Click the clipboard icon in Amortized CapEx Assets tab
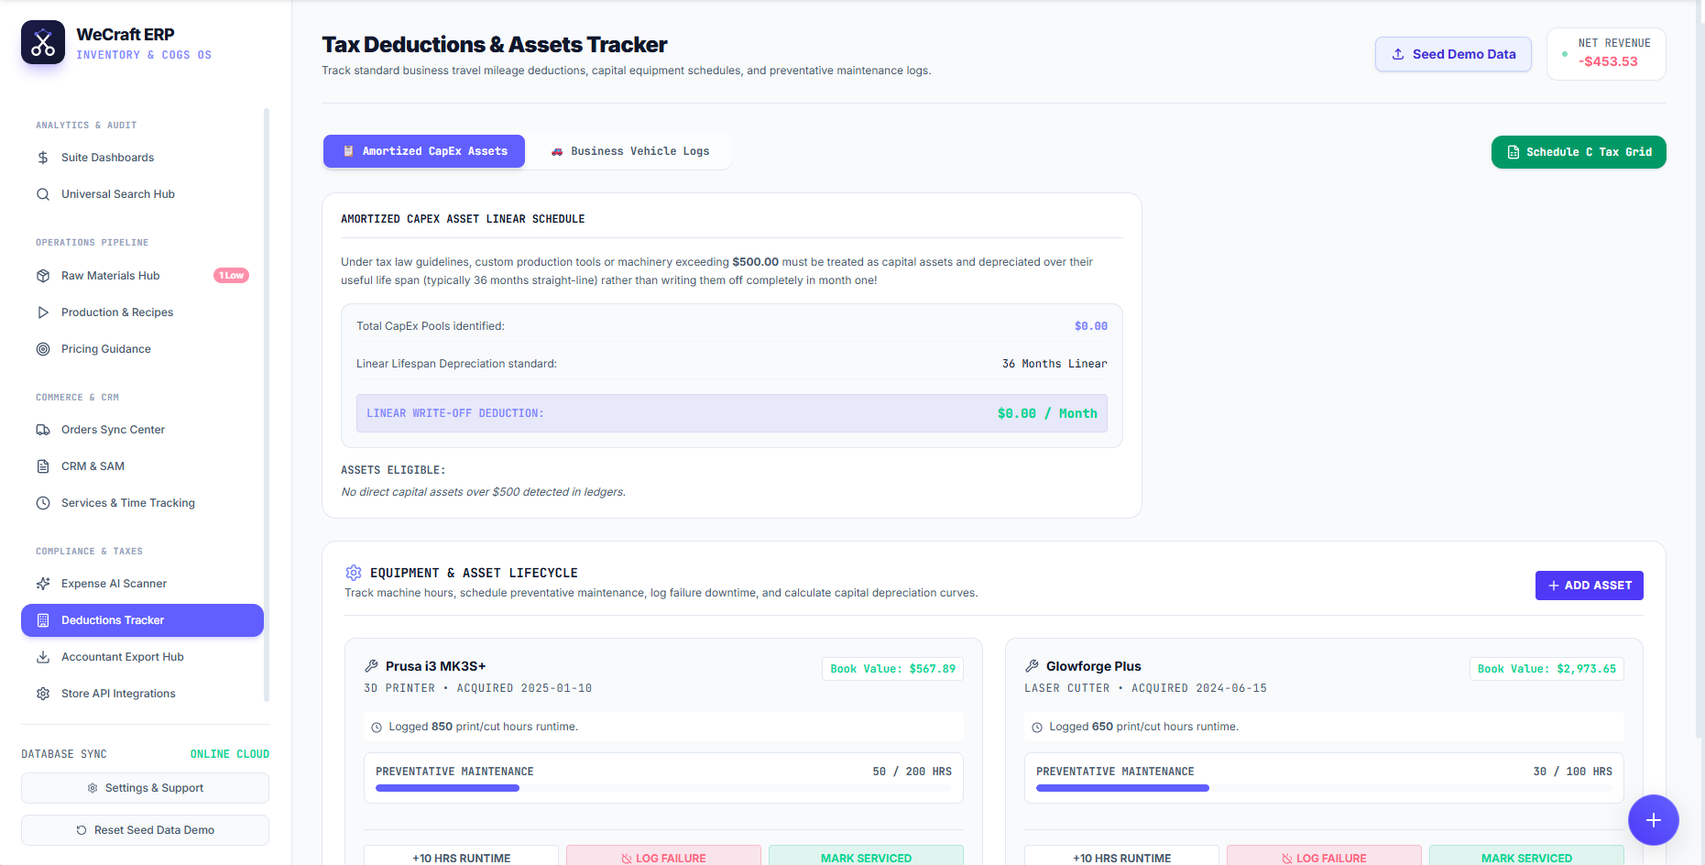The image size is (1705, 865). tap(348, 151)
